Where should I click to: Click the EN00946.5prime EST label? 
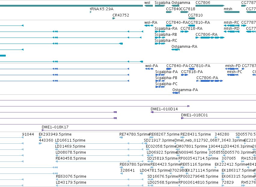pyautogui.click(x=192, y=152)
